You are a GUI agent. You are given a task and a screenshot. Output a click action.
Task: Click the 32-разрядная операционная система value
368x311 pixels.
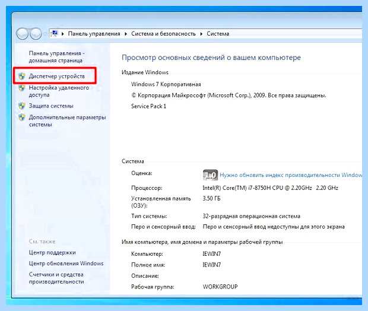[251, 216]
